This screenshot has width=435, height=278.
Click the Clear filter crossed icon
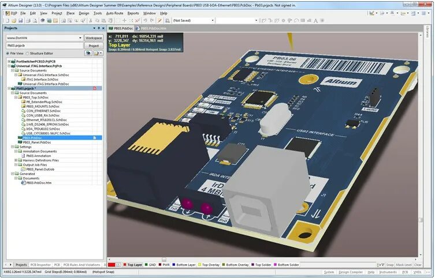click(137, 21)
